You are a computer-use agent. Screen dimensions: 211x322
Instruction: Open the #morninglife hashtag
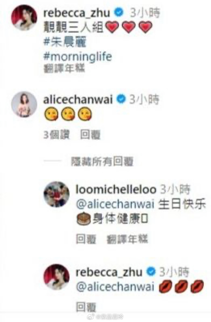(78, 56)
